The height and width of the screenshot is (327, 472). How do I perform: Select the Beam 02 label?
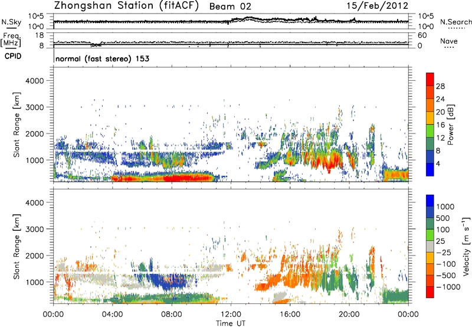click(x=230, y=6)
